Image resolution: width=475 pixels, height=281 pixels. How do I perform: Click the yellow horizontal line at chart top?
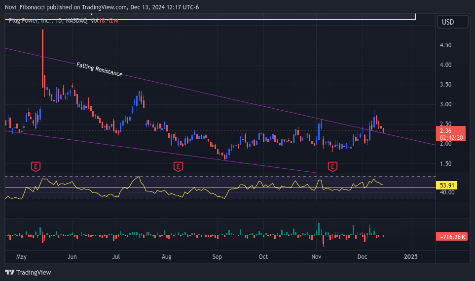210,20
